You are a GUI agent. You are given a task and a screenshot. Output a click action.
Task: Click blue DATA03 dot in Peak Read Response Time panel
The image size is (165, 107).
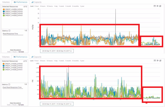click(x=4, y=66)
